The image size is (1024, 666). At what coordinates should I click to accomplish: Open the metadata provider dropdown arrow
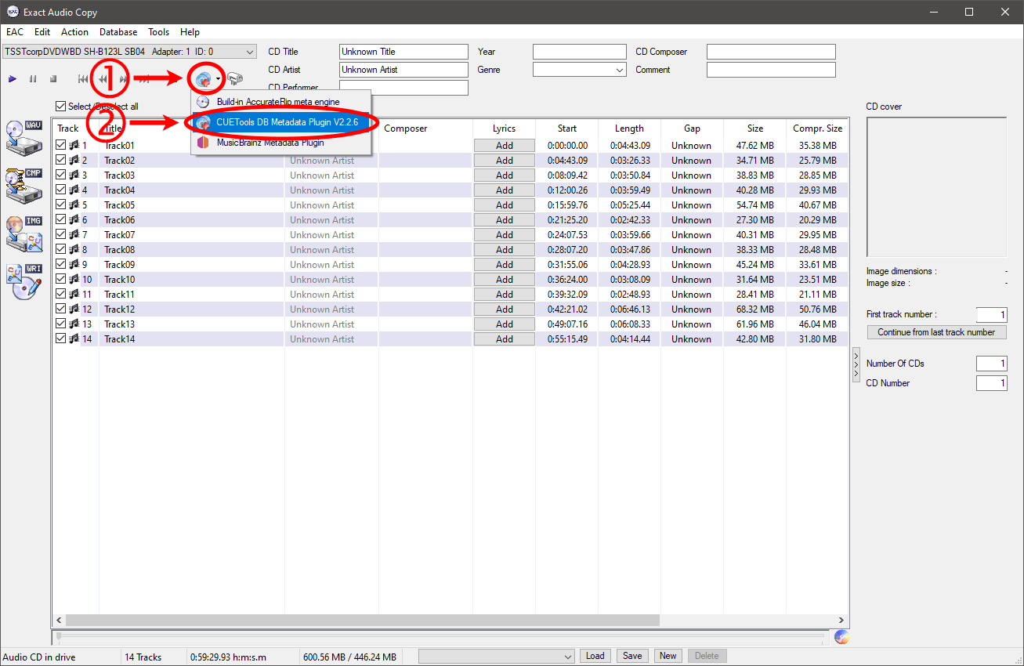point(219,79)
